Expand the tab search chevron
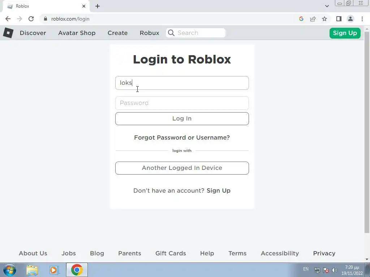370x277 pixels. (327, 6)
